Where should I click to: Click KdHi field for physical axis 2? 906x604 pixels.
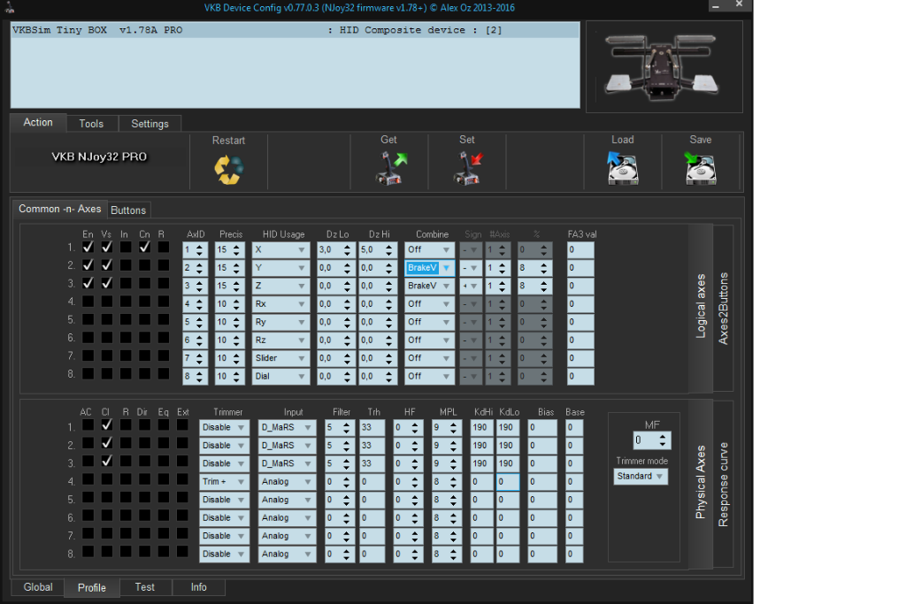coord(482,445)
